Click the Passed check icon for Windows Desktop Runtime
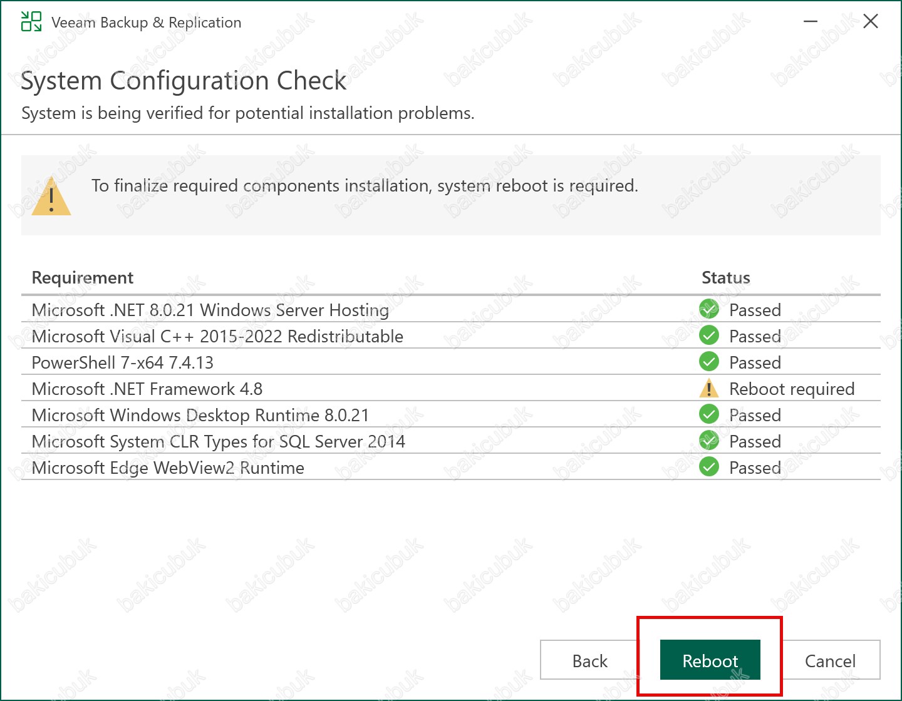 tap(708, 415)
